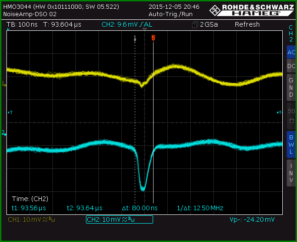297x242 pixels.
Task: Toggle INV invert channel softkey
Action: coord(291,173)
